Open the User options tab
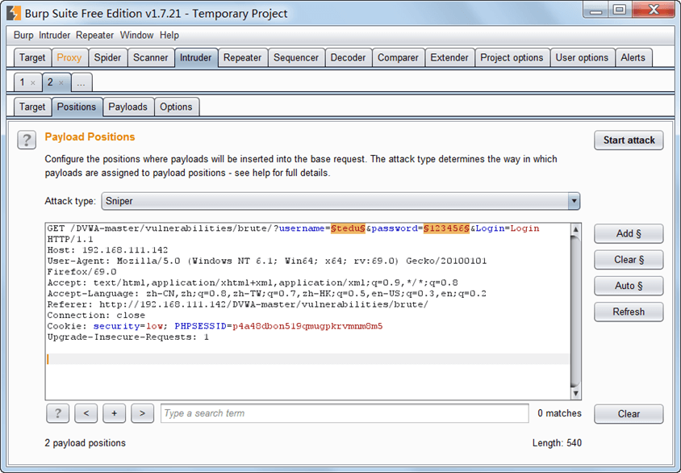This screenshot has width=681, height=473. (x=582, y=58)
